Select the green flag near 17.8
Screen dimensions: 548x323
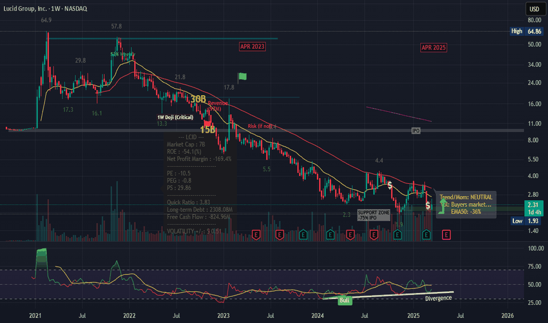(x=242, y=77)
